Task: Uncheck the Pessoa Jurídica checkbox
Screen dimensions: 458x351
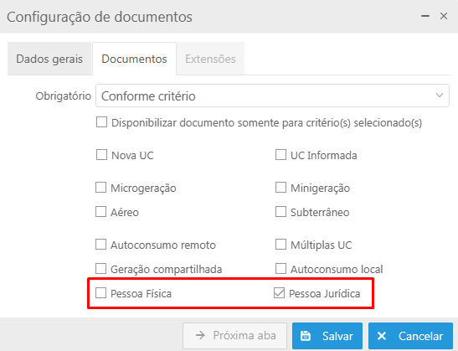Action: pos(279,293)
